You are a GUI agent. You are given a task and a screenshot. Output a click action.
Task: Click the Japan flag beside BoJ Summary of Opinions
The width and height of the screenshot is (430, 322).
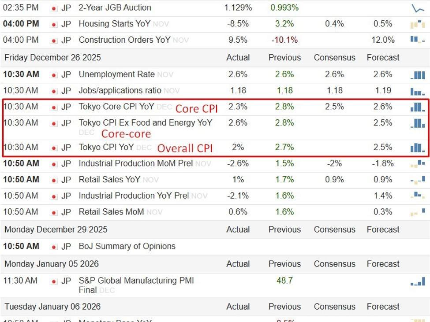(55, 247)
